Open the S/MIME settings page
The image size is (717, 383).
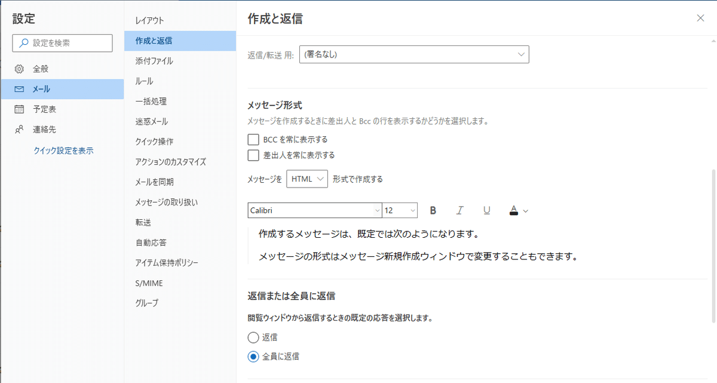(180, 283)
